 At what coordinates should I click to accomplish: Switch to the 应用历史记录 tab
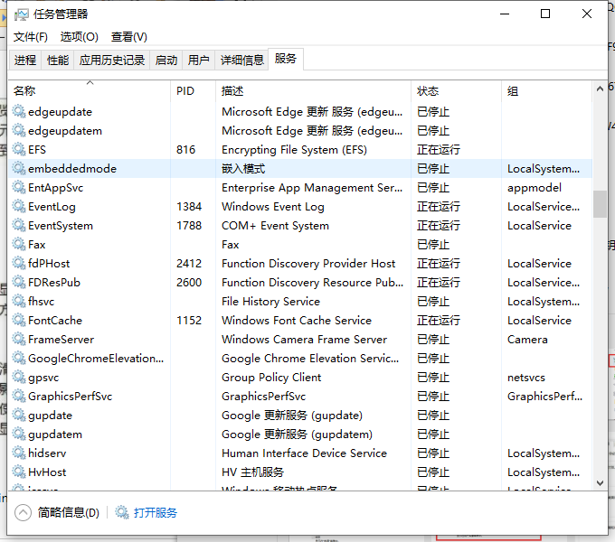pyautogui.click(x=112, y=61)
